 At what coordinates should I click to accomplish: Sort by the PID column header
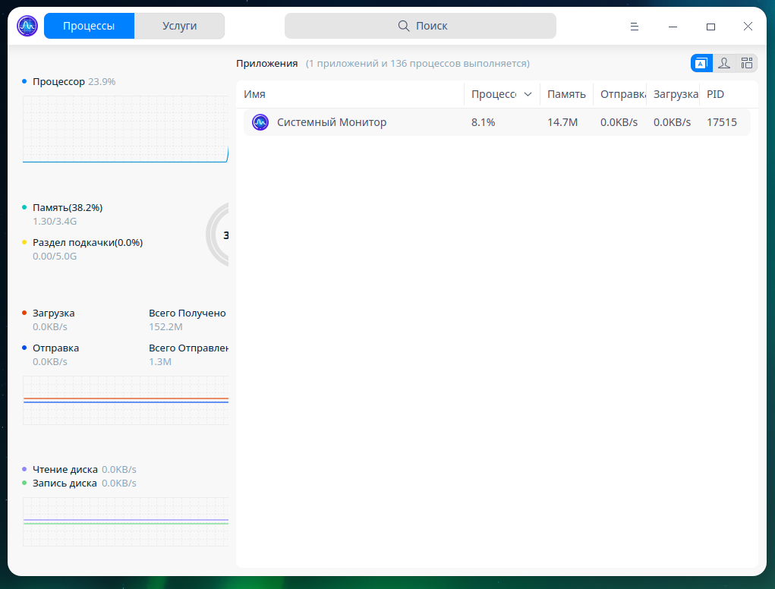pyautogui.click(x=727, y=95)
